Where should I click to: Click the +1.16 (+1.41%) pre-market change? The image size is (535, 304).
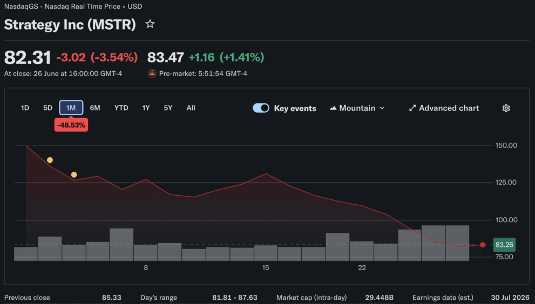pos(227,57)
